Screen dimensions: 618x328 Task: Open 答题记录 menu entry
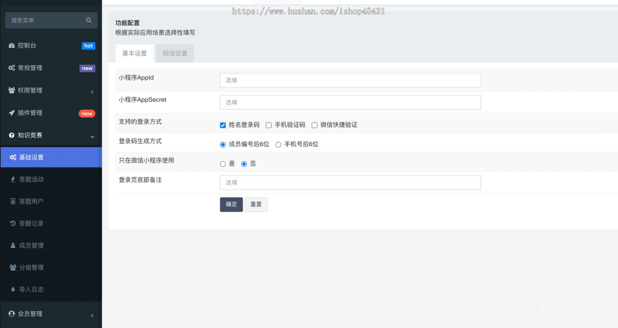point(51,223)
